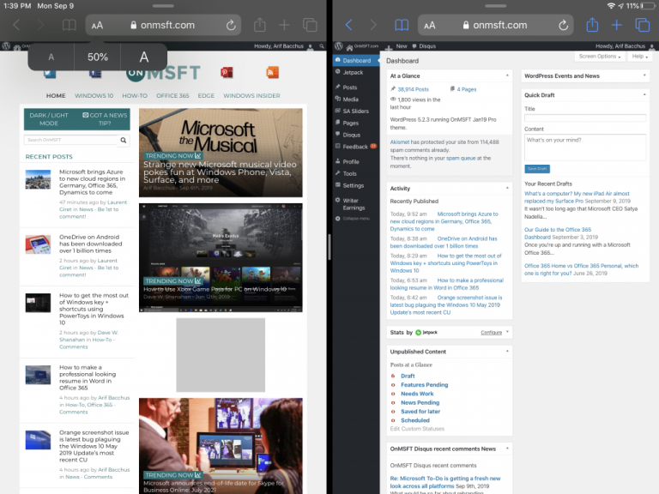Image resolution: width=659 pixels, height=494 pixels.
Task: Reload page in right Safari window
Action: [563, 25]
